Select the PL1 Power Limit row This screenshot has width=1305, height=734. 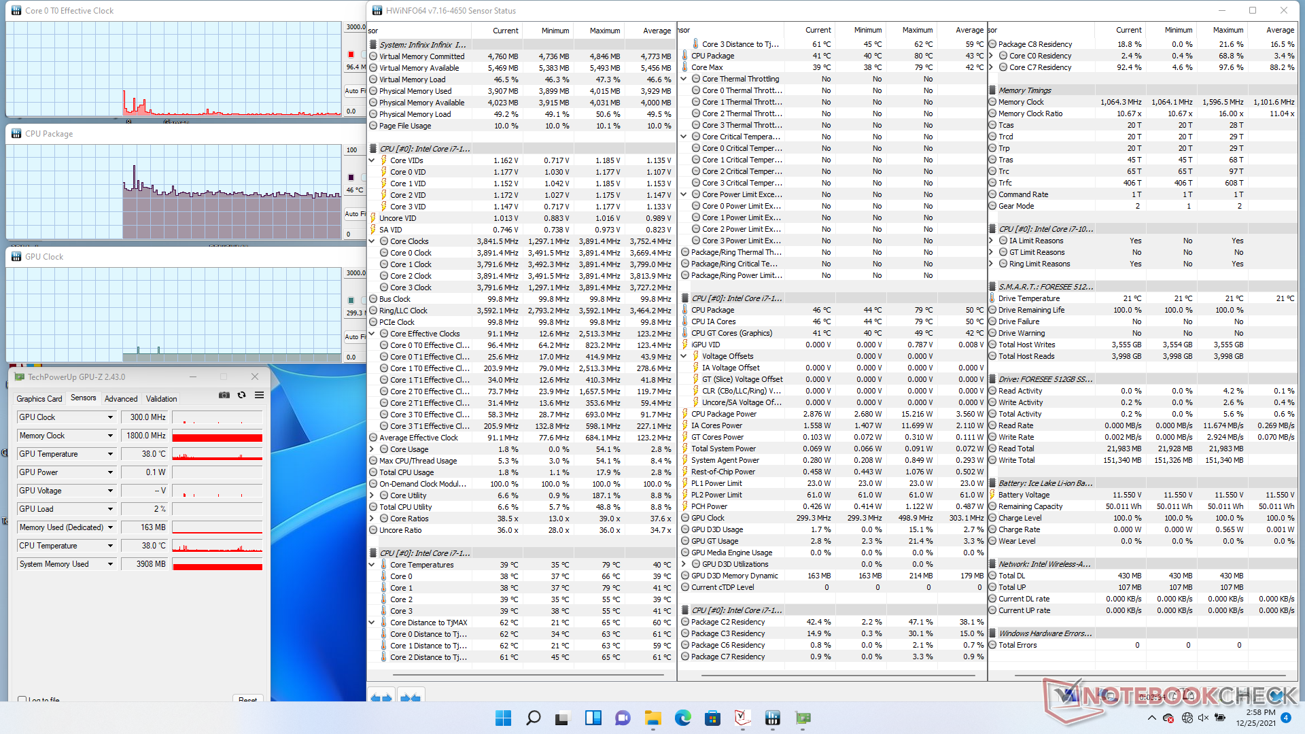(x=833, y=483)
